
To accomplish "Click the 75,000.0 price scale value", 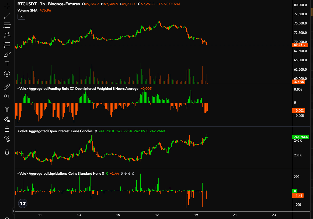I will coord(300,23).
